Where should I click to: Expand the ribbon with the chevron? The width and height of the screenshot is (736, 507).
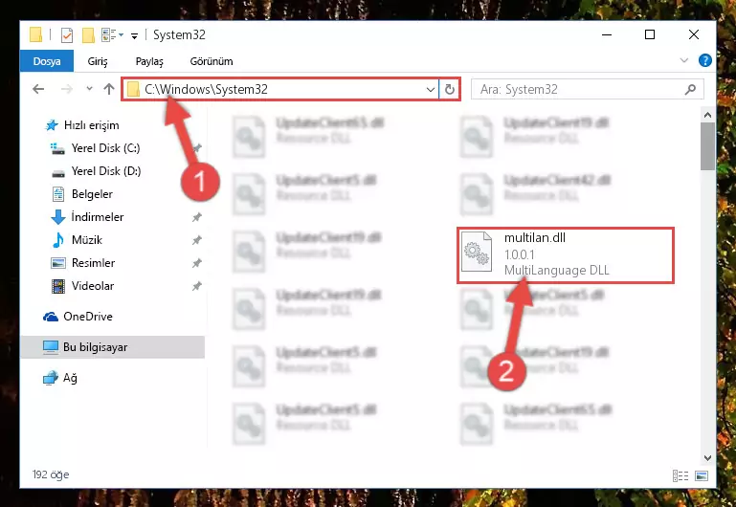[x=684, y=60]
